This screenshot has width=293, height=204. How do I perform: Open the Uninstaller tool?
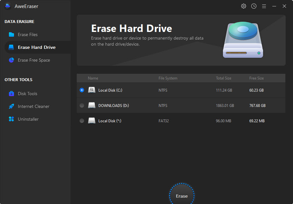click(37, 119)
